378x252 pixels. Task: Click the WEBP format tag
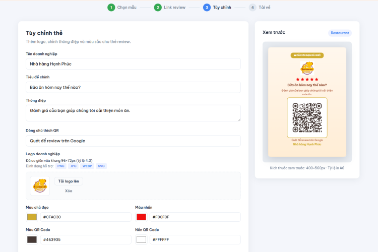click(x=87, y=166)
